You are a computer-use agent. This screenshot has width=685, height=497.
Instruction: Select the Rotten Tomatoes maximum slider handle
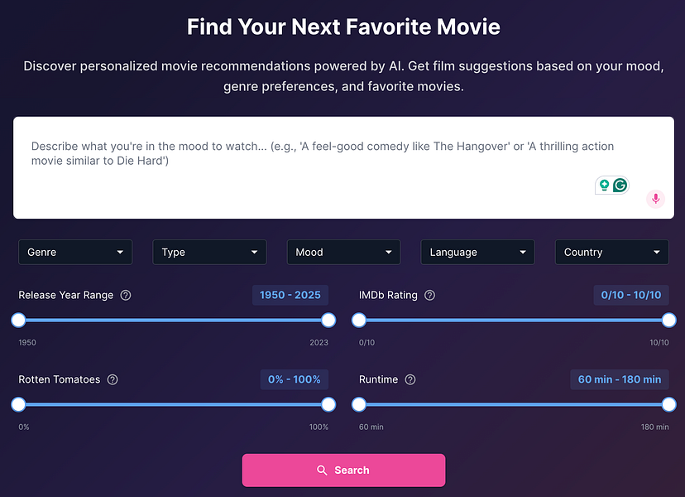pos(328,404)
